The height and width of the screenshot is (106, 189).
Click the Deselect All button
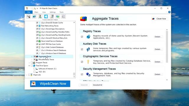pyautogui.click(x=97, y=85)
